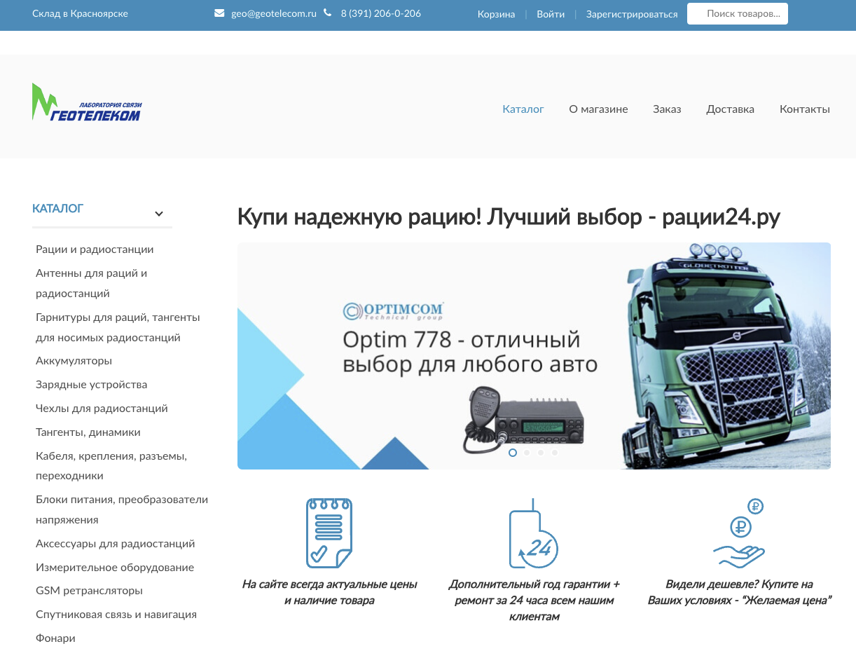The width and height of the screenshot is (856, 651).
Task: Open the О магазине menu item
Action: click(x=599, y=109)
